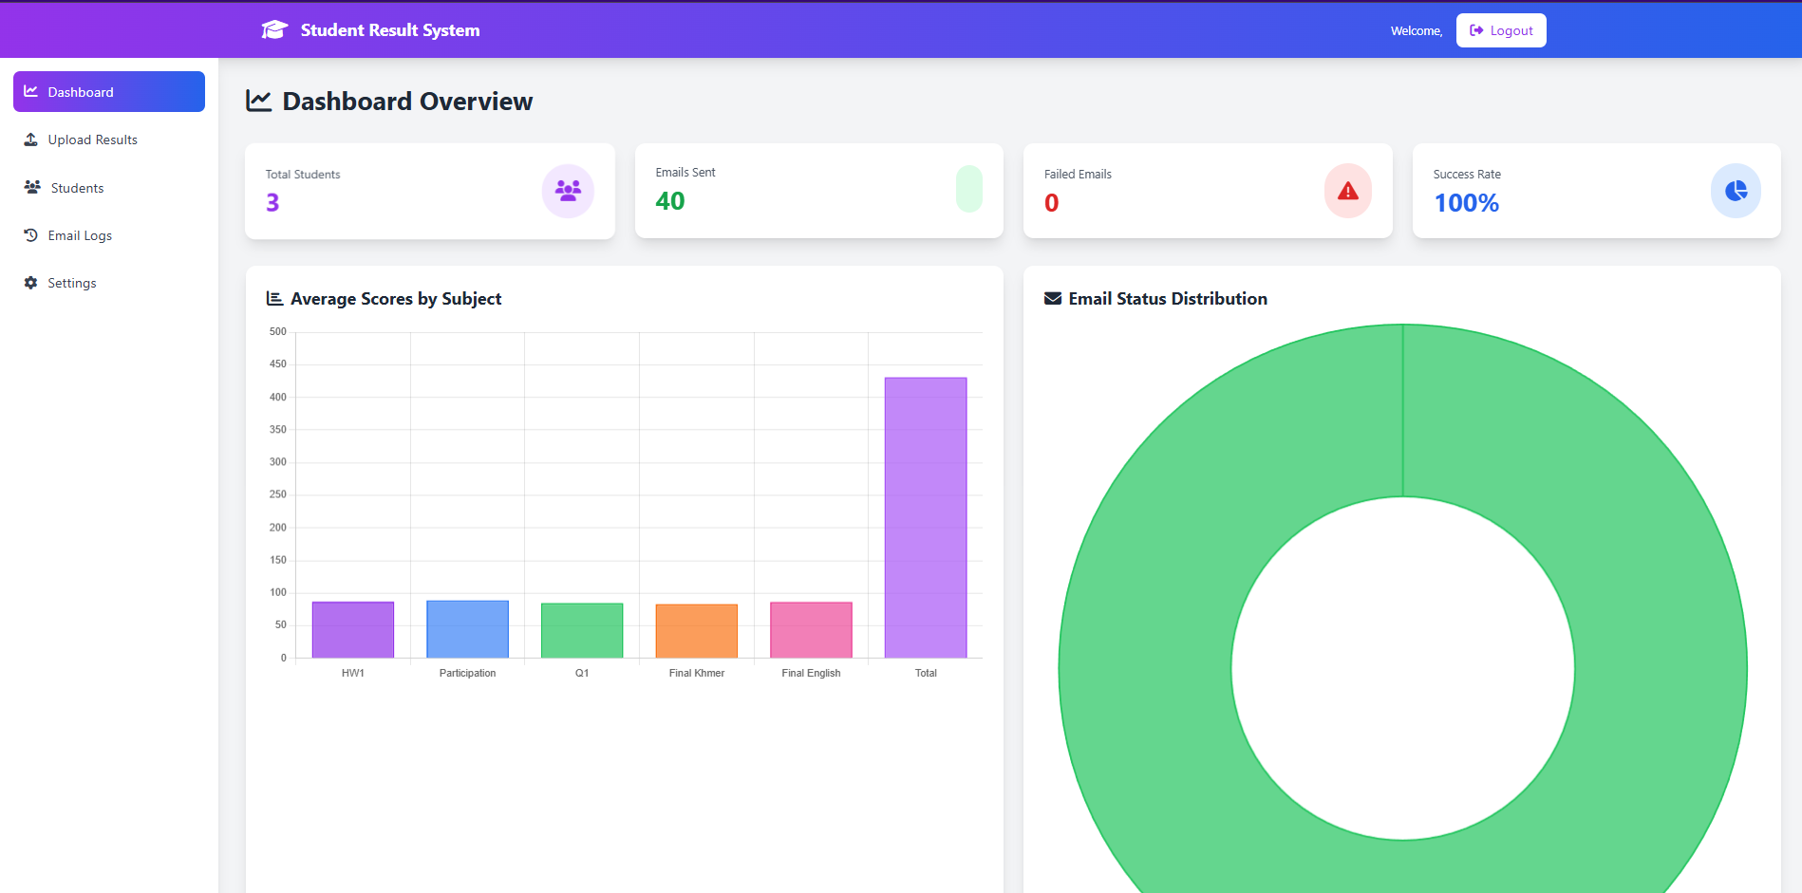The image size is (1802, 893).
Task: Switch to the Students view
Action: point(77,187)
